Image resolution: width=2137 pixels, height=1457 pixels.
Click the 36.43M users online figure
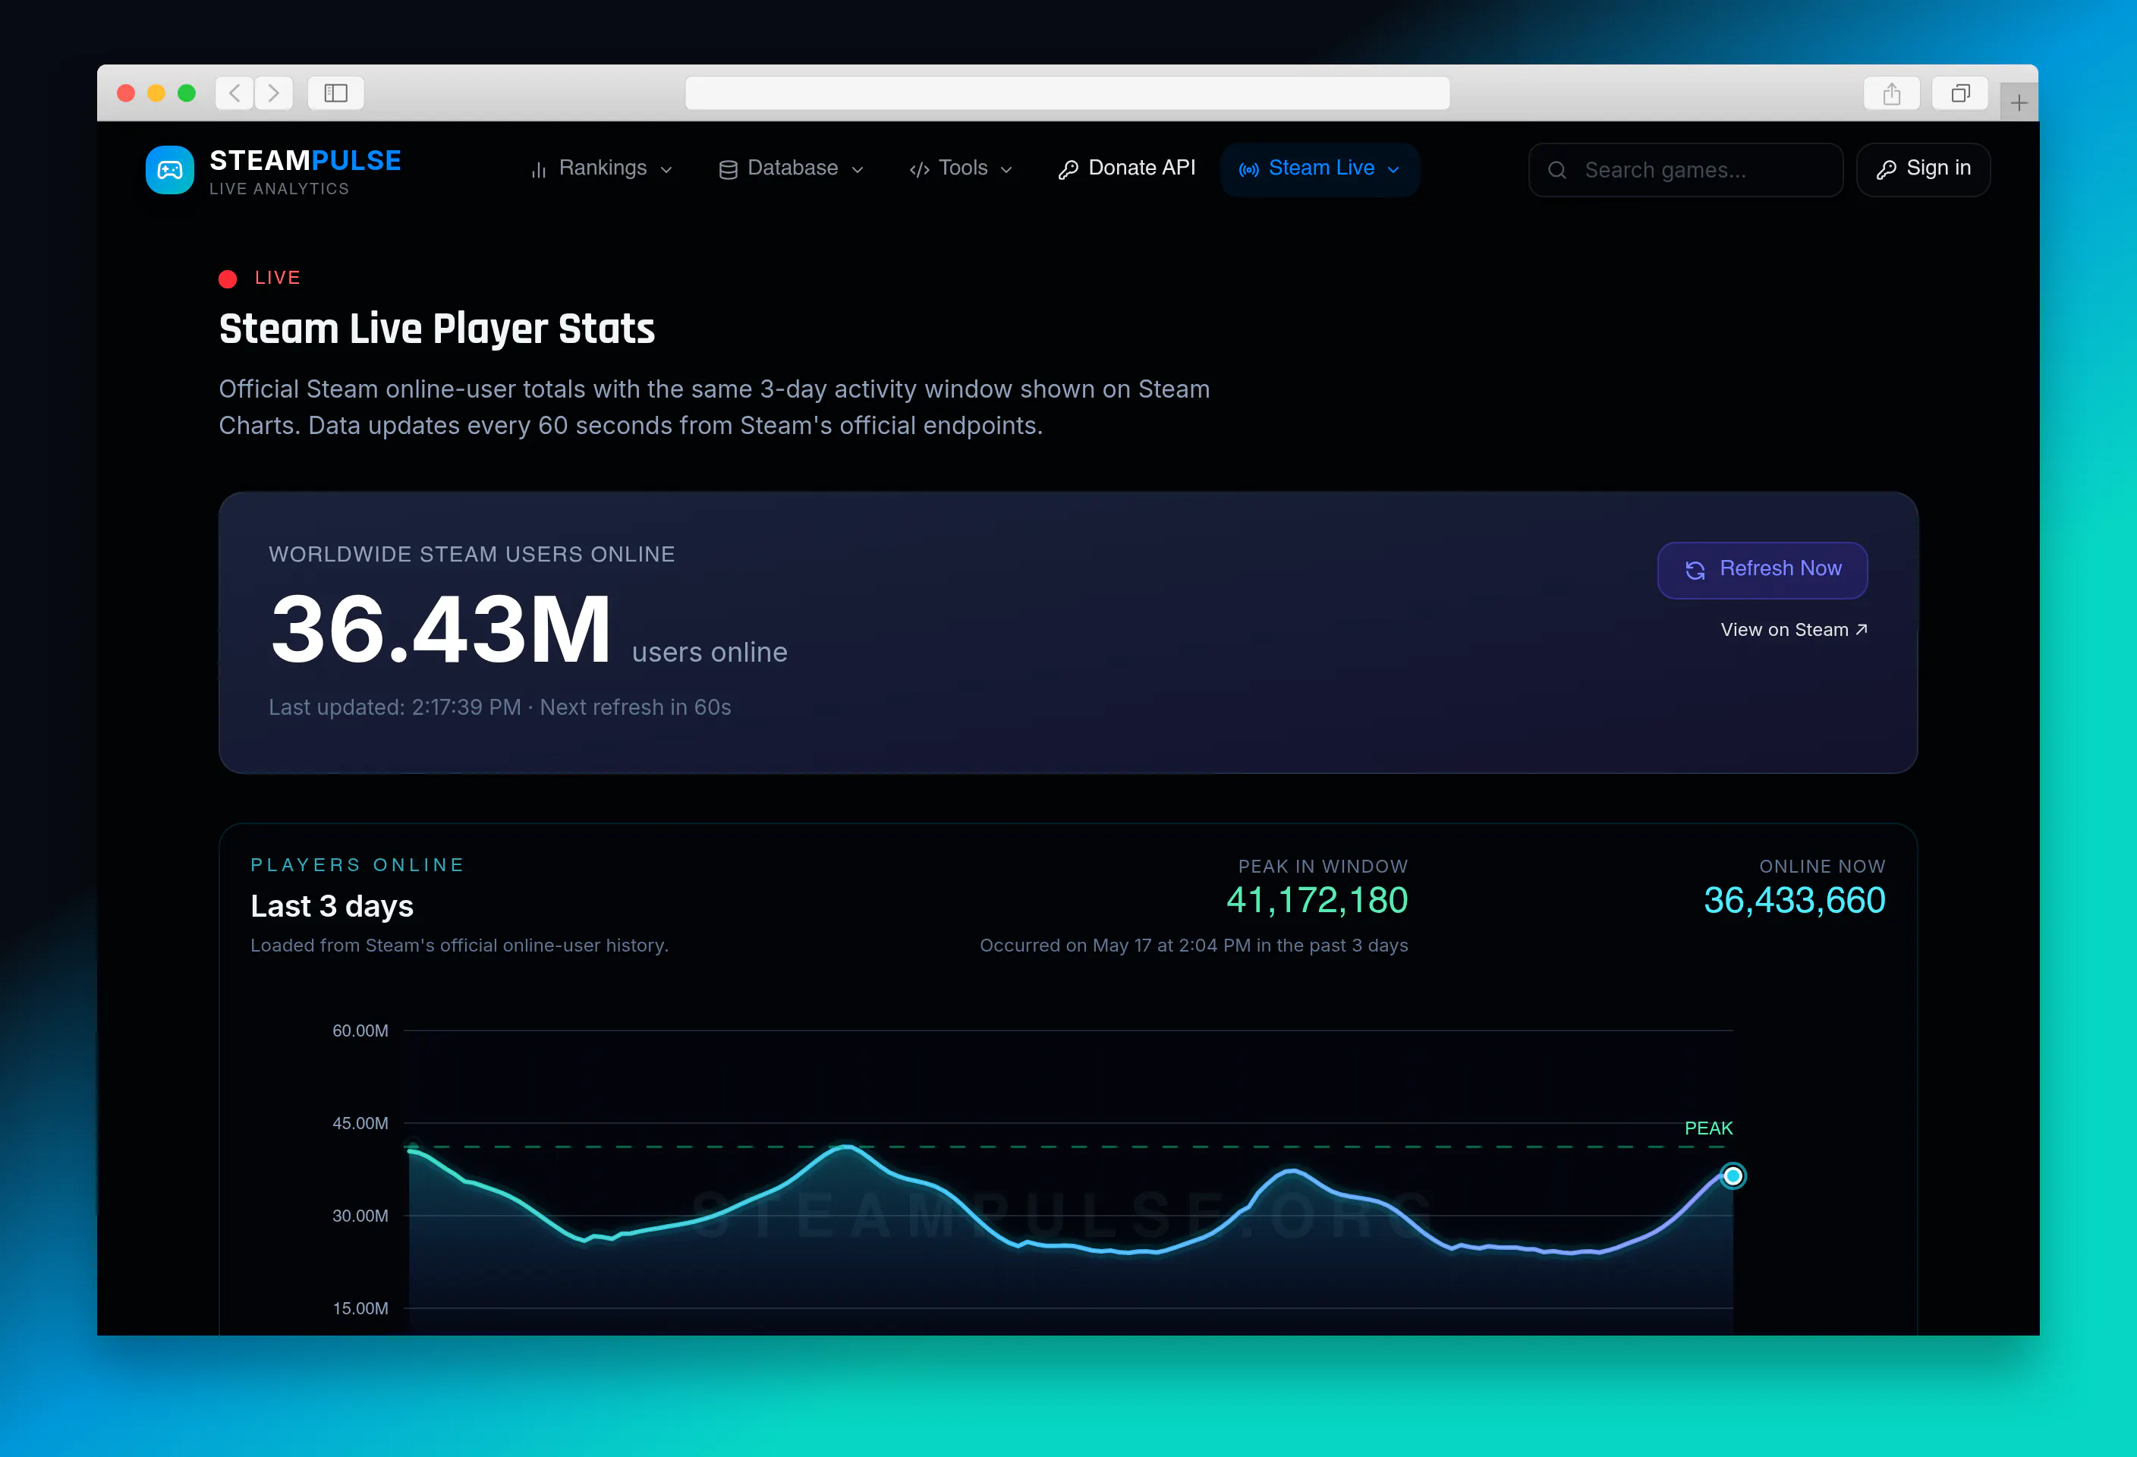(440, 630)
